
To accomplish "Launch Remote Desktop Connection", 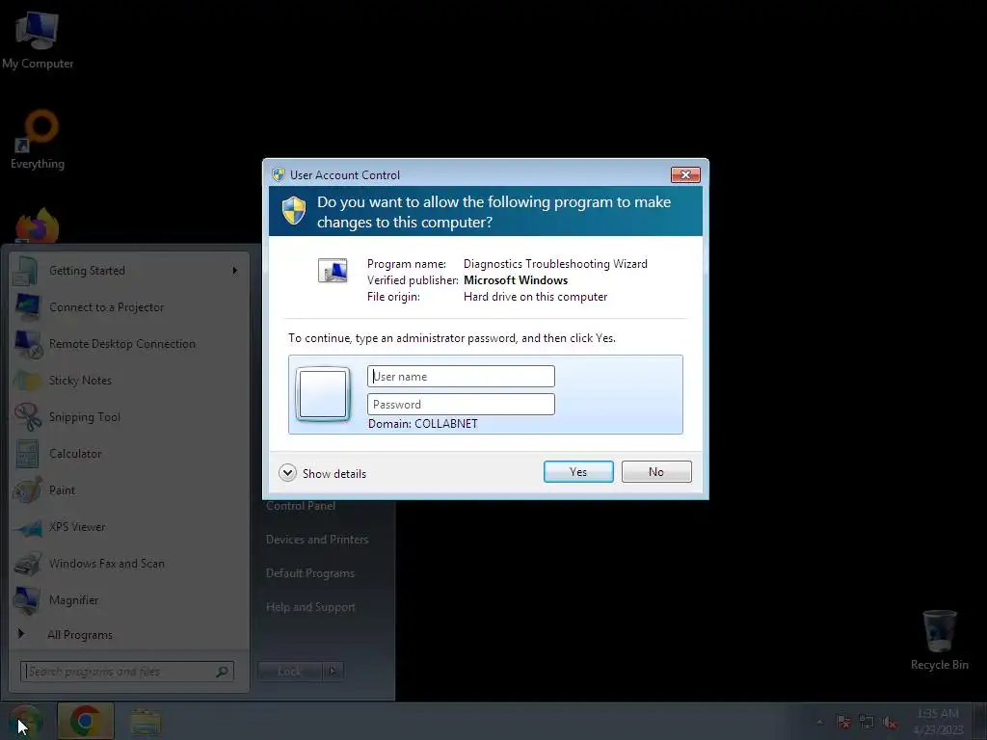I will pyautogui.click(x=130, y=344).
